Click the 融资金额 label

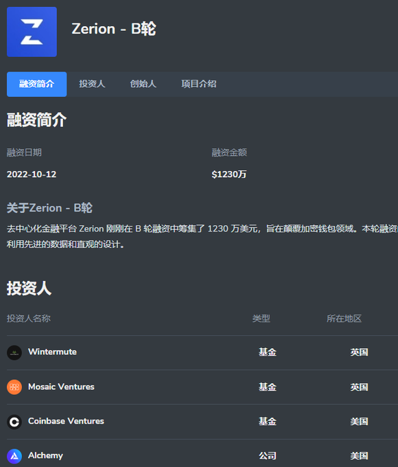coord(229,152)
